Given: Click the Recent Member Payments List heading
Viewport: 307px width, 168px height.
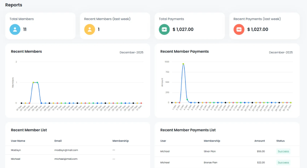Looking at the screenshot, I should (x=188, y=130).
